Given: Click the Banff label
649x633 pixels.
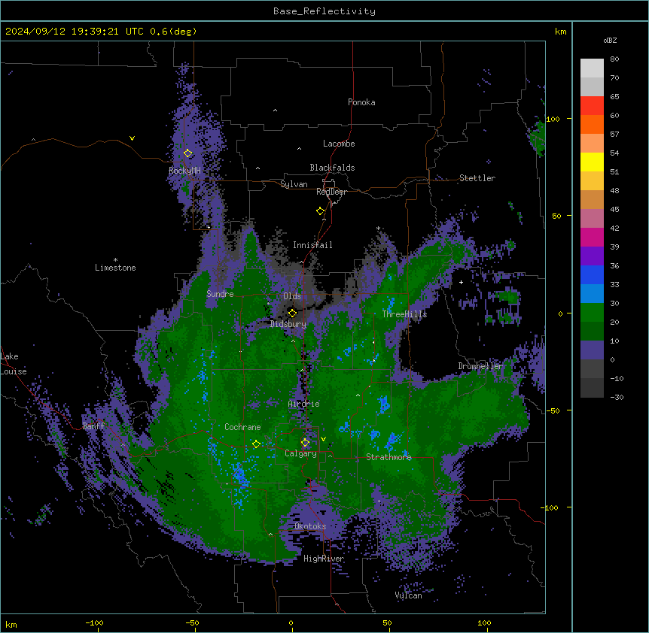Looking at the screenshot, I should (93, 426).
